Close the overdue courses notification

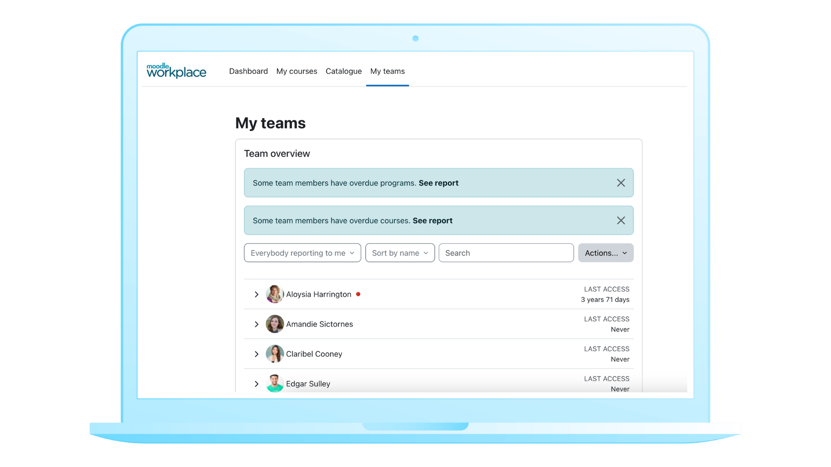click(x=621, y=221)
